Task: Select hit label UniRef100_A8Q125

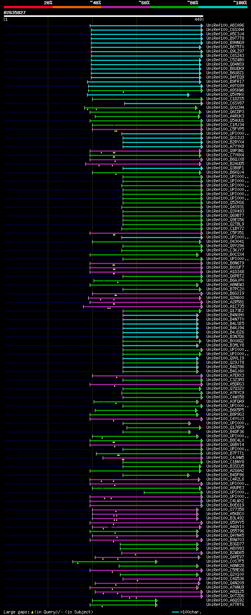Action: pyautogui.click(x=225, y=591)
